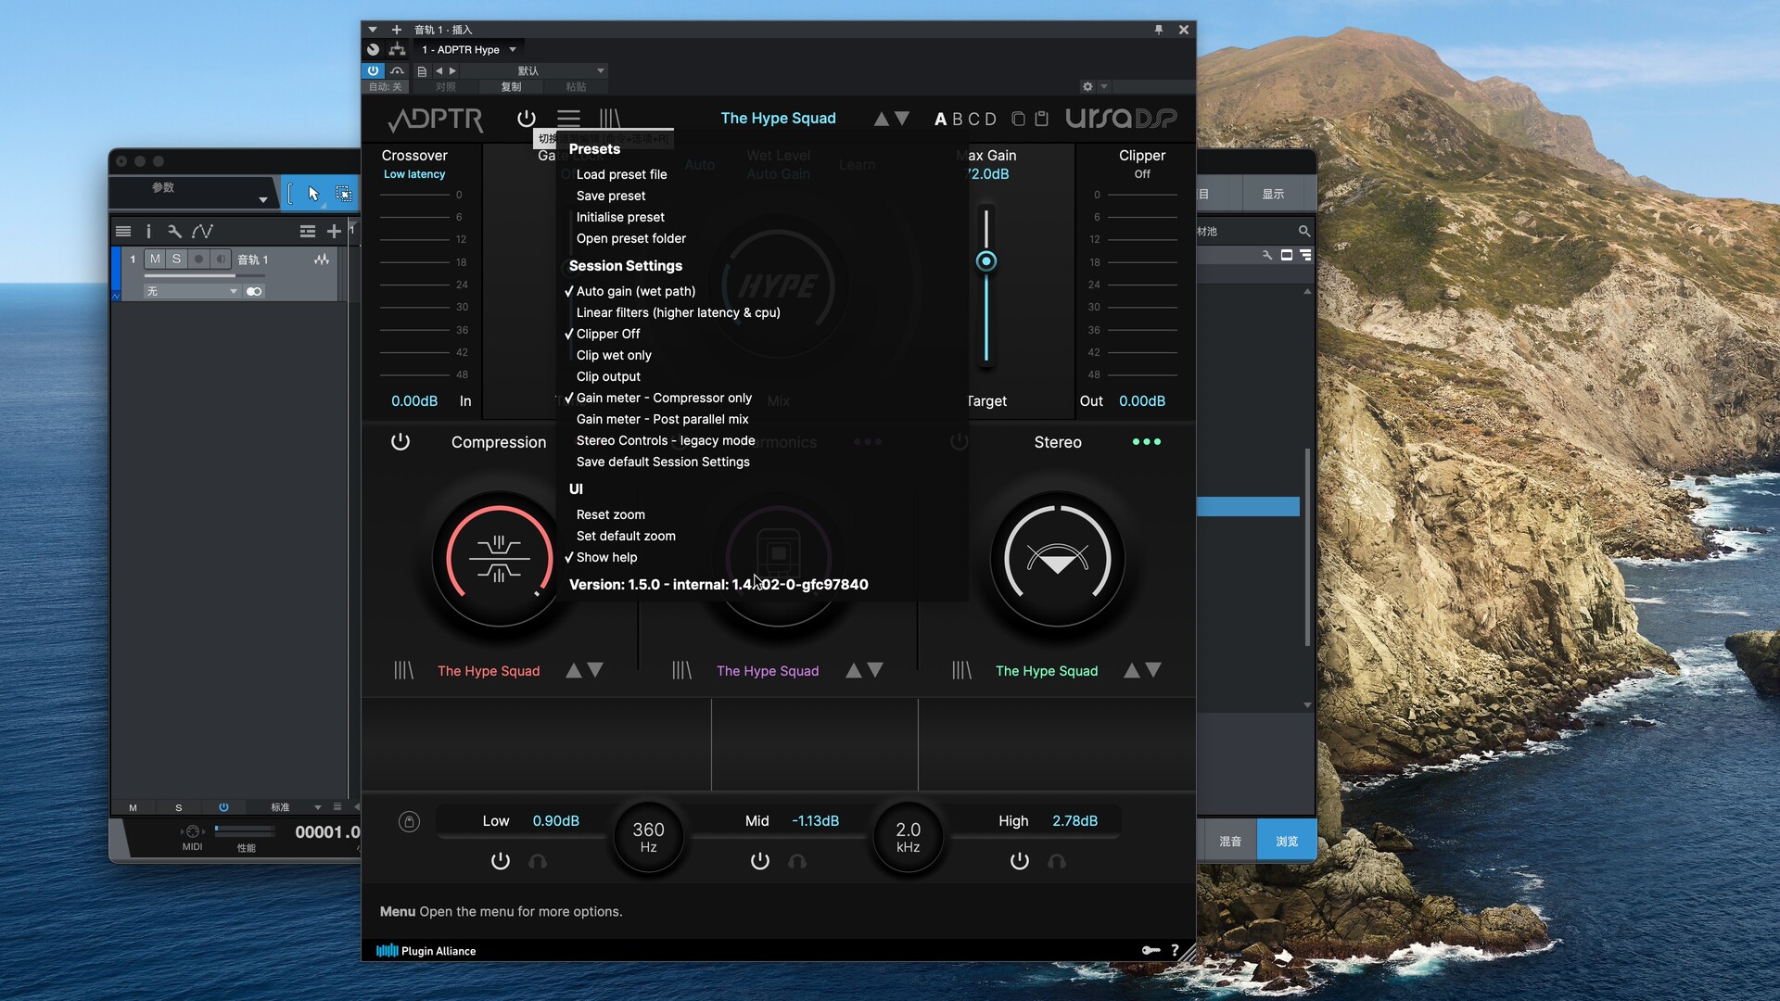Open the help question mark icon
Image resolution: width=1780 pixels, height=1001 pixels.
pos(1175,950)
